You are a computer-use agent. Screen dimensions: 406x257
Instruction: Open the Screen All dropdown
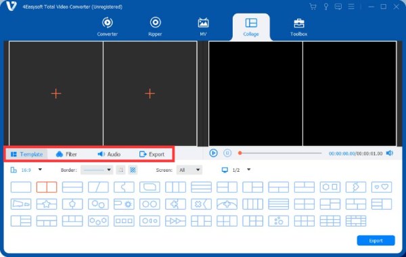189,170
